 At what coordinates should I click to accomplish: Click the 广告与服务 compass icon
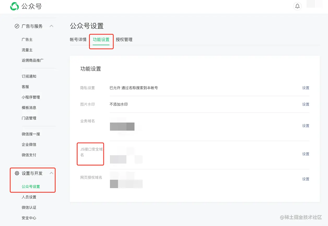(x=17, y=26)
